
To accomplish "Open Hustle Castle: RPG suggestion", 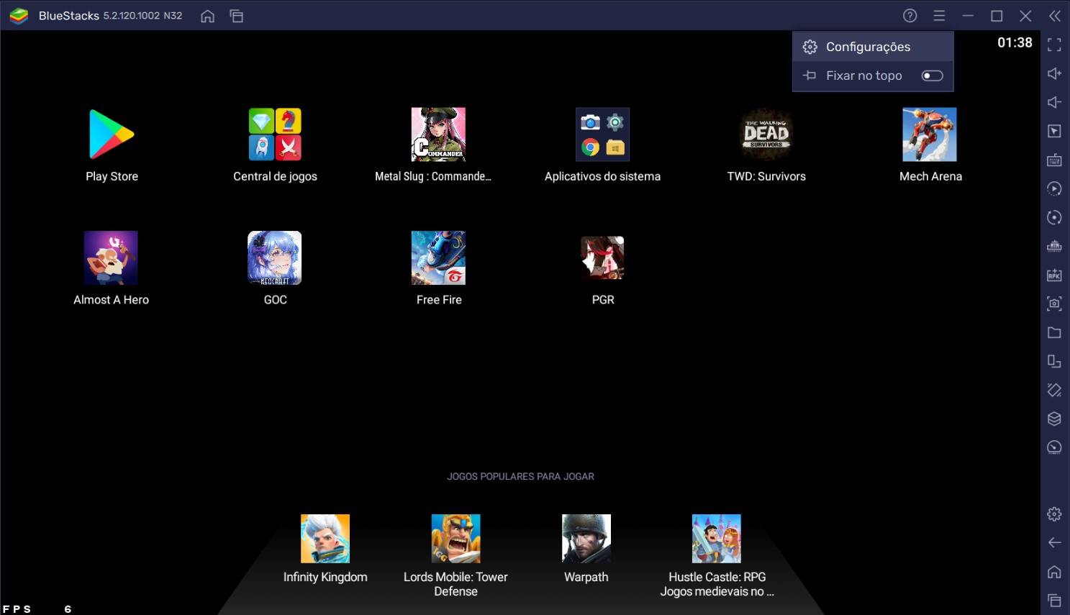I will coord(717,539).
